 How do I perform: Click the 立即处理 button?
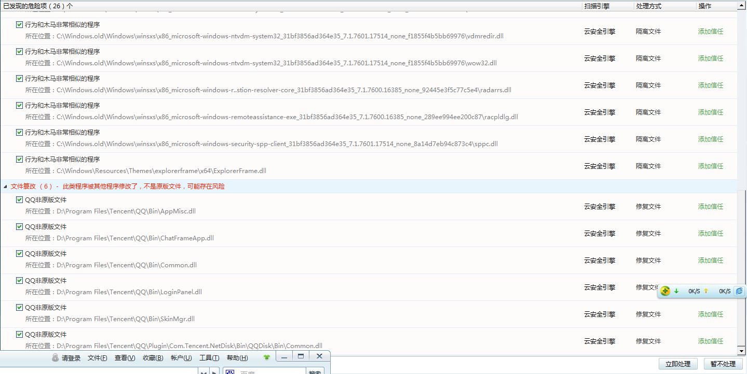point(678,364)
